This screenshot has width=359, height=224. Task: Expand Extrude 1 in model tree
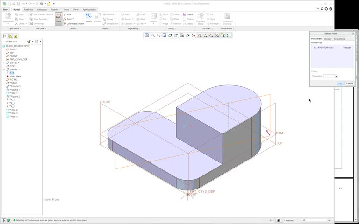coord(4,63)
